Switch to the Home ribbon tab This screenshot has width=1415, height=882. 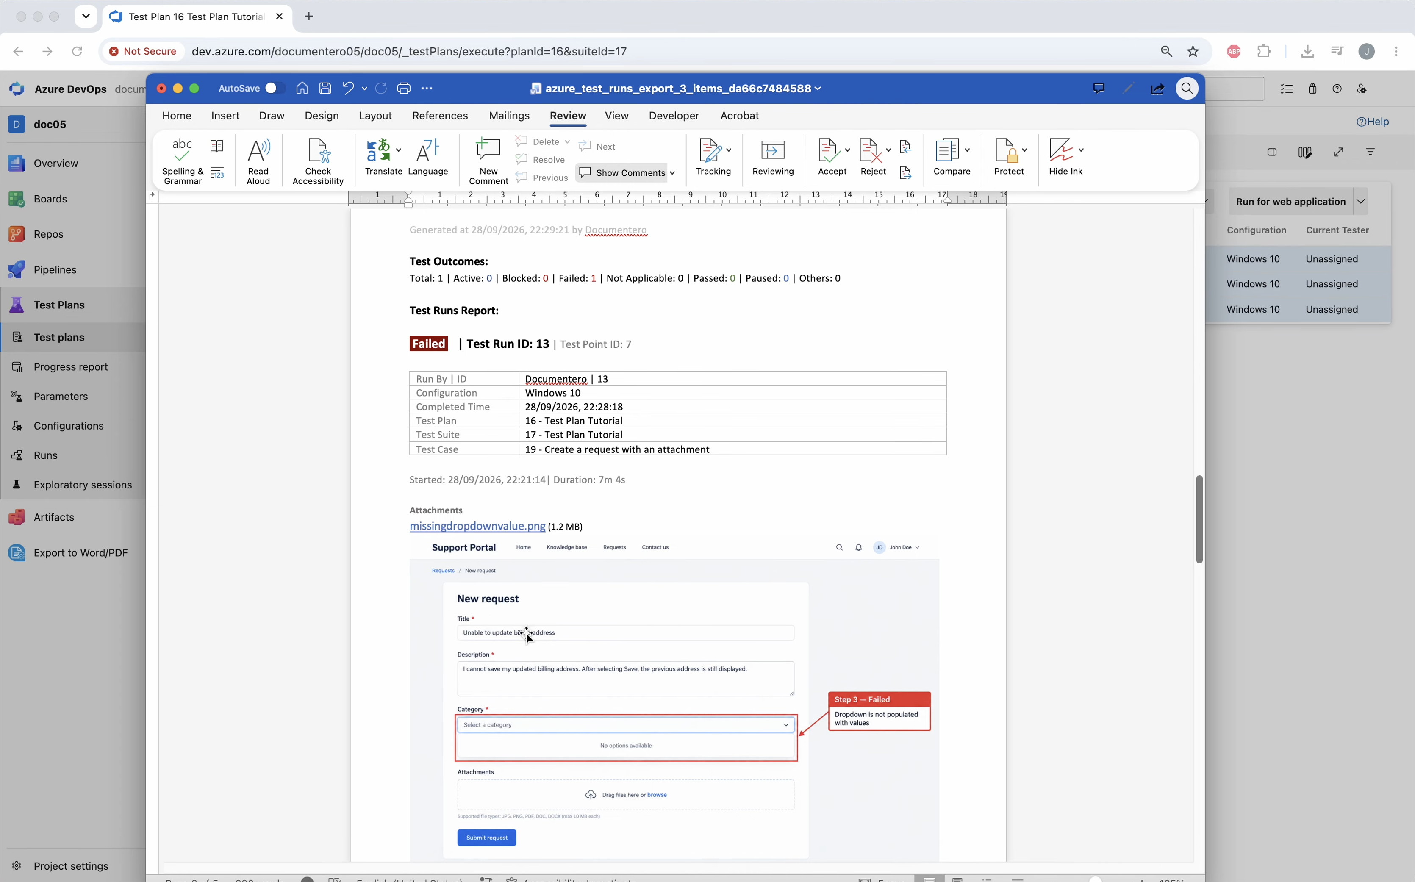pos(177,116)
